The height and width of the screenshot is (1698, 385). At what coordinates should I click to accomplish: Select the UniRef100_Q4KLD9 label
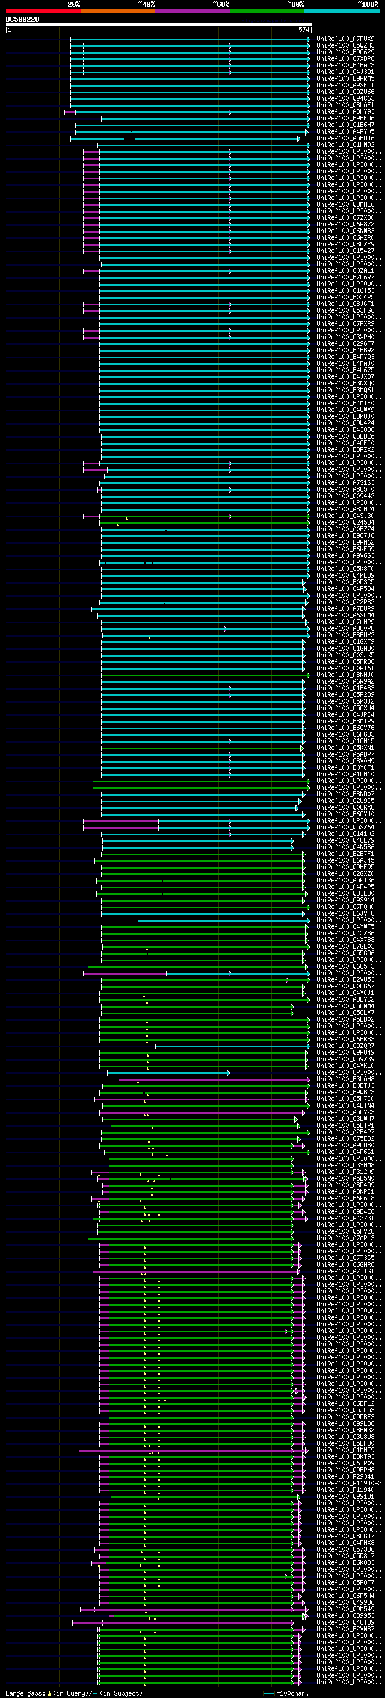tap(345, 575)
